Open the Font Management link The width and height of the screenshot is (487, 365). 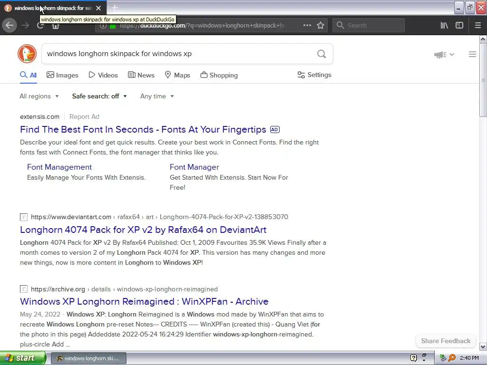tap(59, 167)
